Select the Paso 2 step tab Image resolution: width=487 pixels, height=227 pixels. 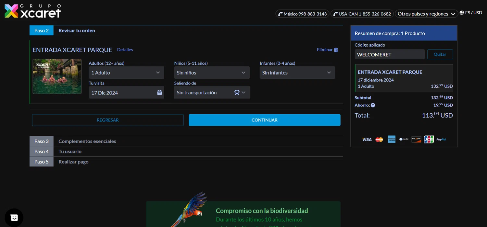coord(42,30)
